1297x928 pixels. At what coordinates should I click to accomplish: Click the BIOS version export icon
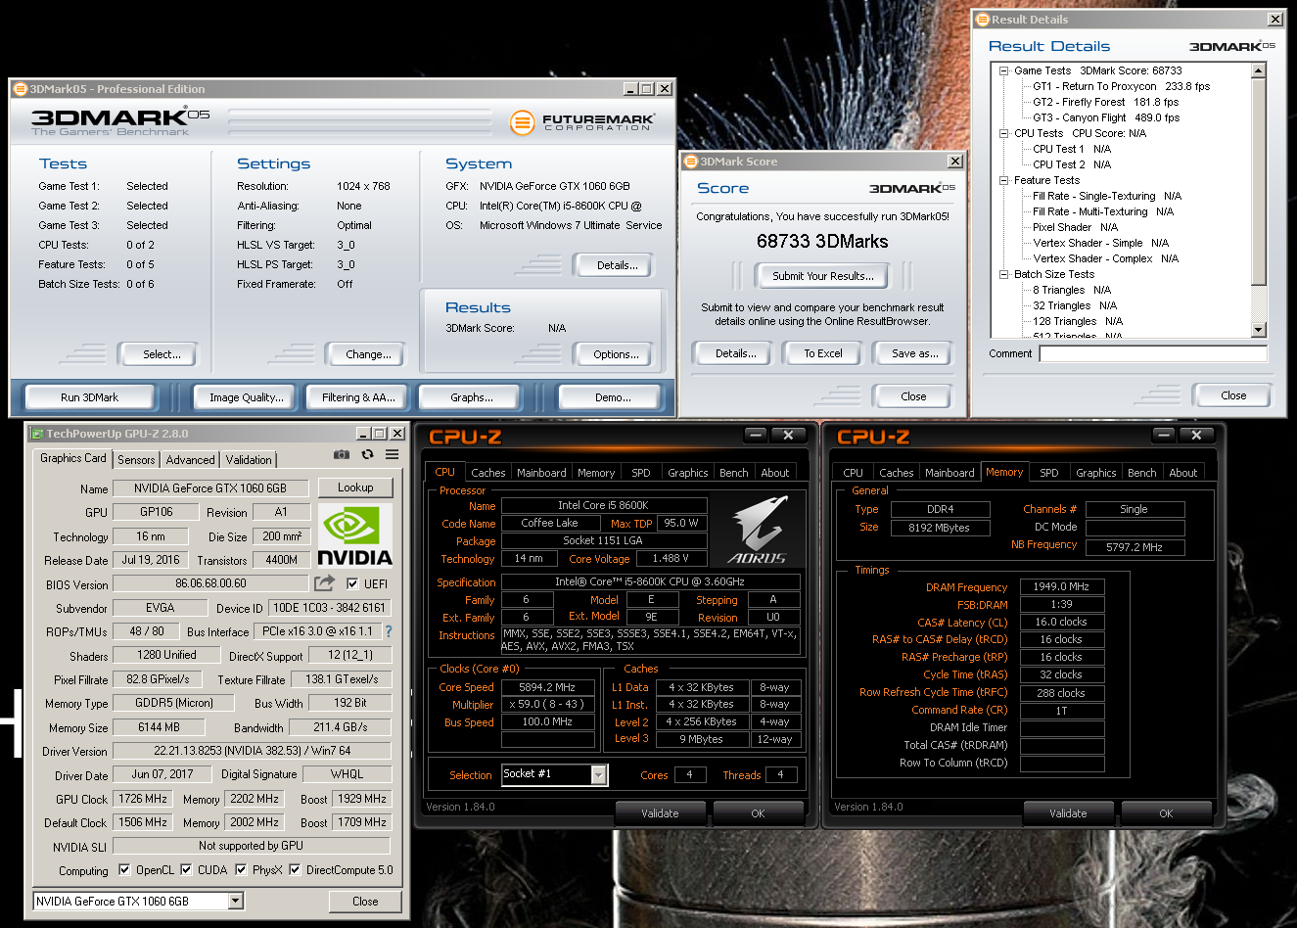click(x=324, y=583)
